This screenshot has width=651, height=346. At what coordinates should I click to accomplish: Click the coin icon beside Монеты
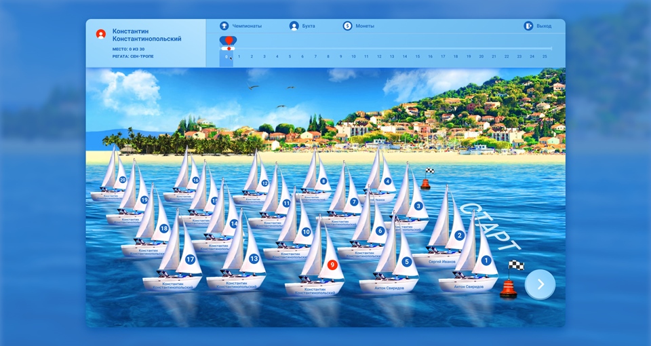(x=347, y=26)
